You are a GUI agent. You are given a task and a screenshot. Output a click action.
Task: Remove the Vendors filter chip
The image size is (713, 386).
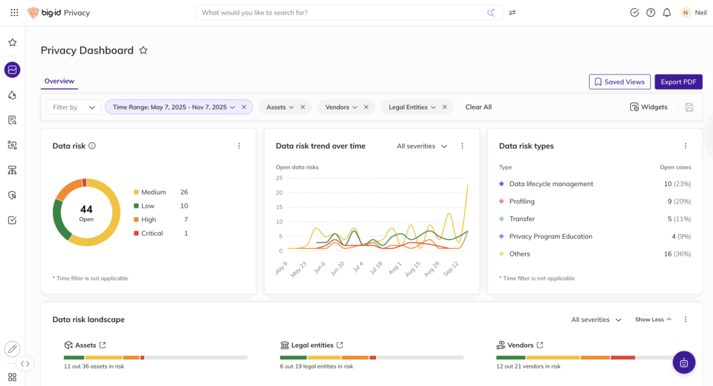(x=366, y=107)
